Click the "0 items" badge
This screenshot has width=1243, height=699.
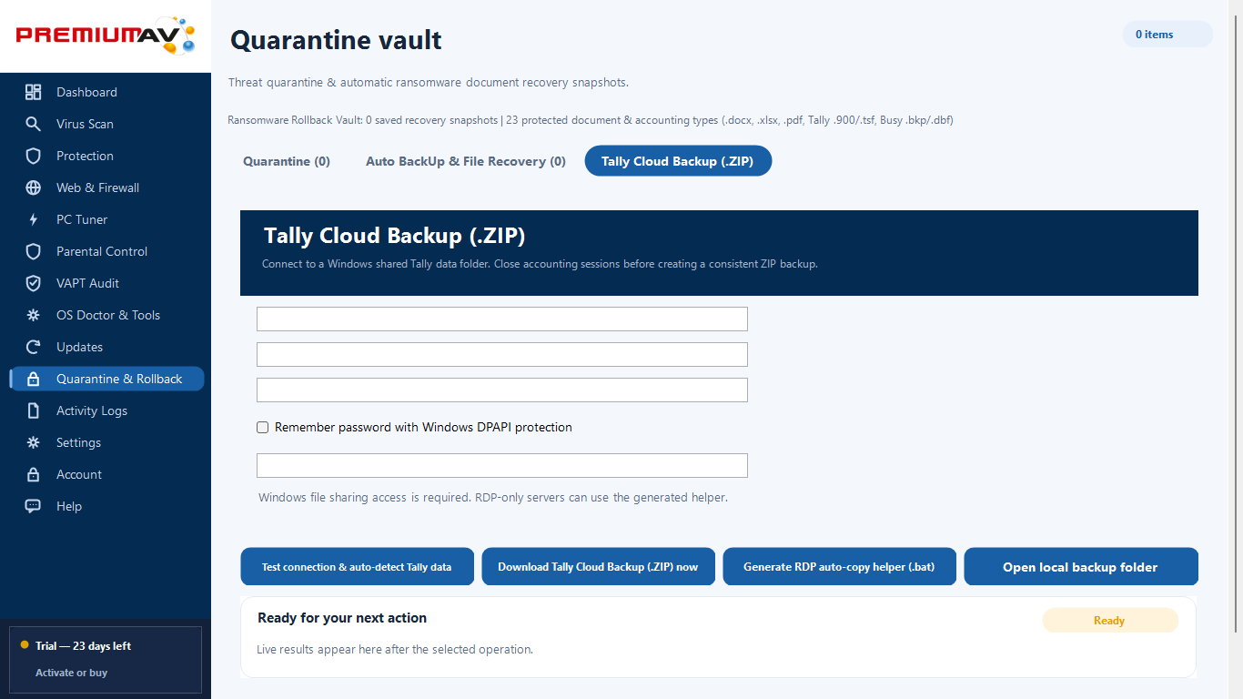(1167, 35)
